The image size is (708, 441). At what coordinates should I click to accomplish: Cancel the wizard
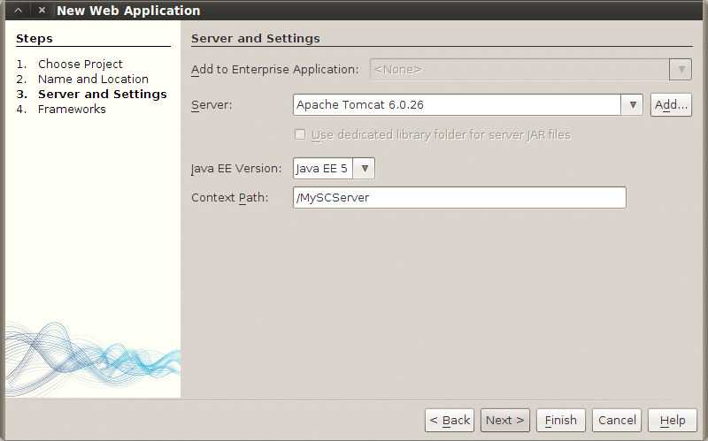click(x=616, y=420)
